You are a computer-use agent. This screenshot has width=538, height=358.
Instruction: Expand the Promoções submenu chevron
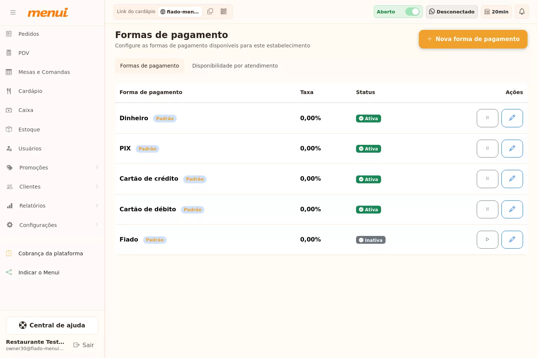97,167
